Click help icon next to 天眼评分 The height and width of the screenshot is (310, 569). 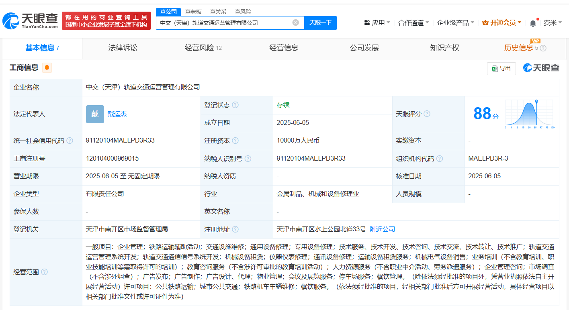427,114
